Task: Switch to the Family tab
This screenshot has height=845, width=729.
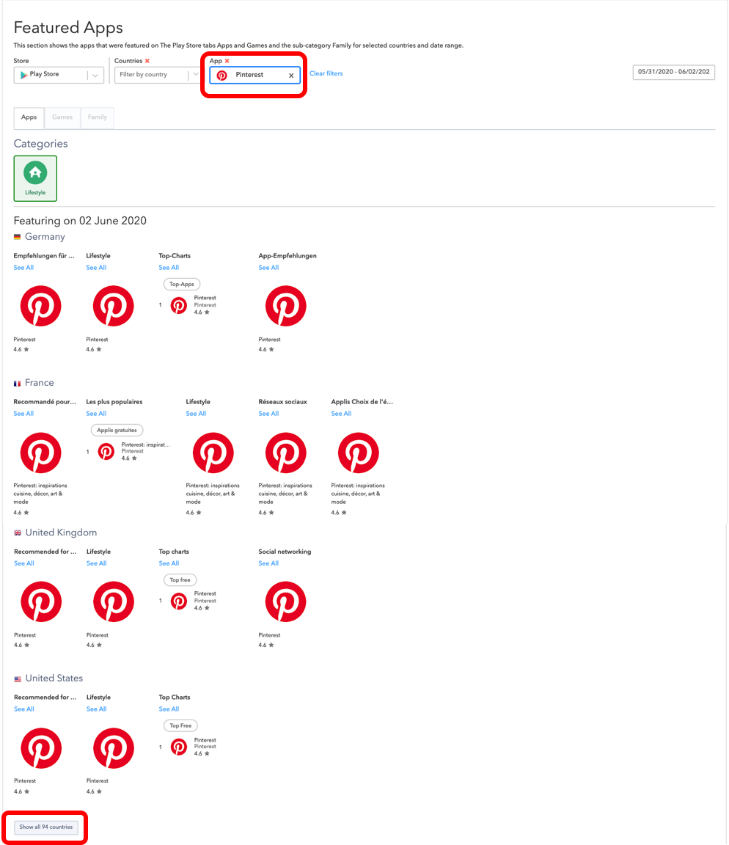Action: [97, 117]
